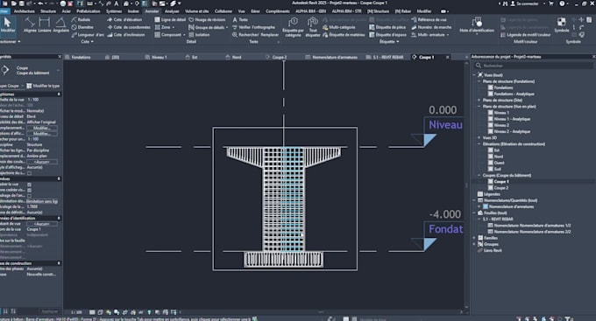
Task: Toggle the zone cadrée visible checkbox
Action: [29, 190]
